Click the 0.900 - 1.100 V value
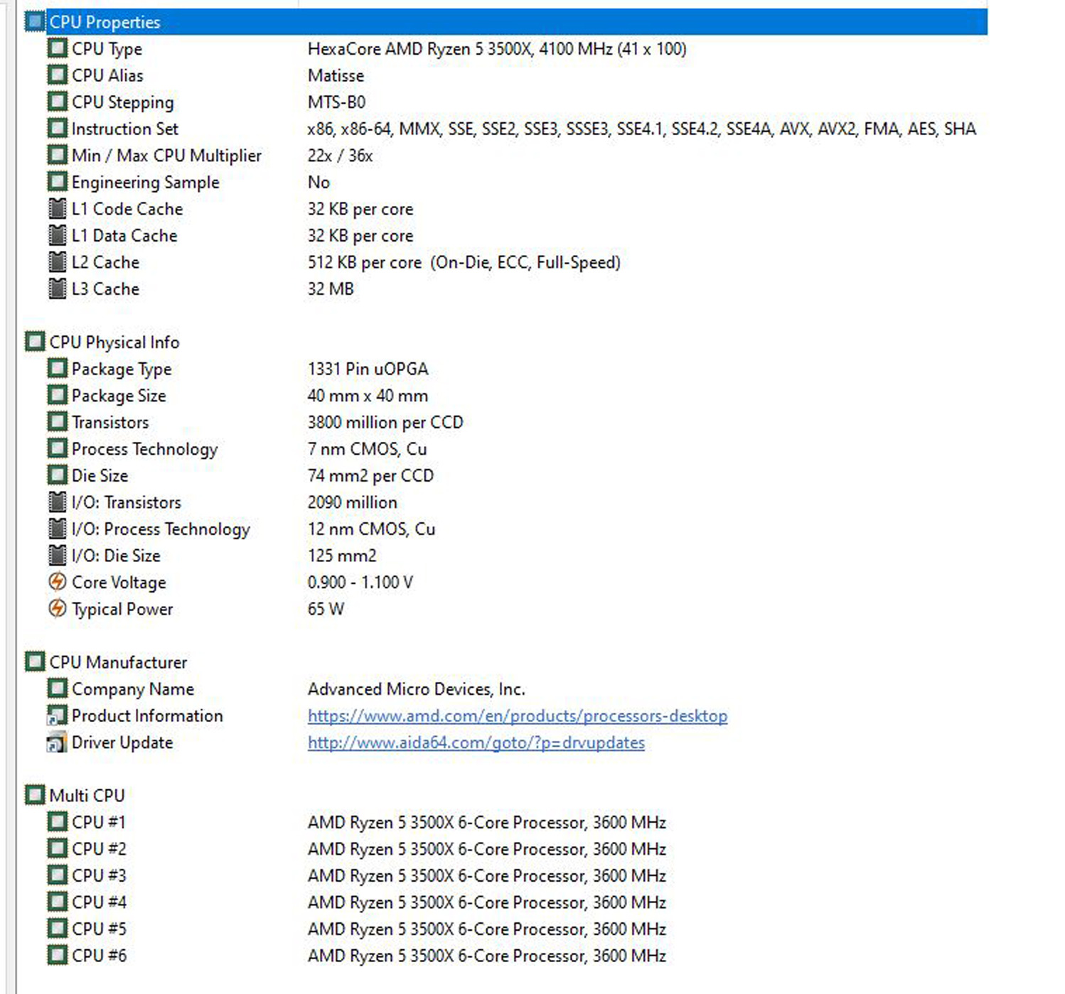This screenshot has height=994, width=1065. 360,582
